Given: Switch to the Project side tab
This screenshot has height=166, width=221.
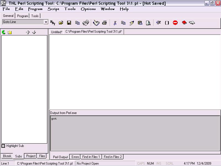Looking at the screenshot, I should [31, 156].
